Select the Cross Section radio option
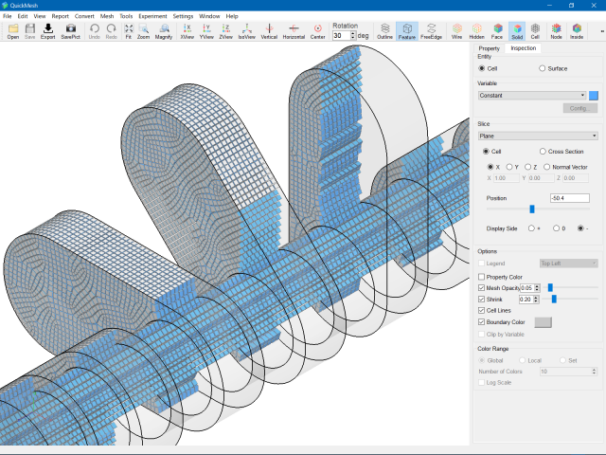This screenshot has height=455, width=606. [x=543, y=152]
